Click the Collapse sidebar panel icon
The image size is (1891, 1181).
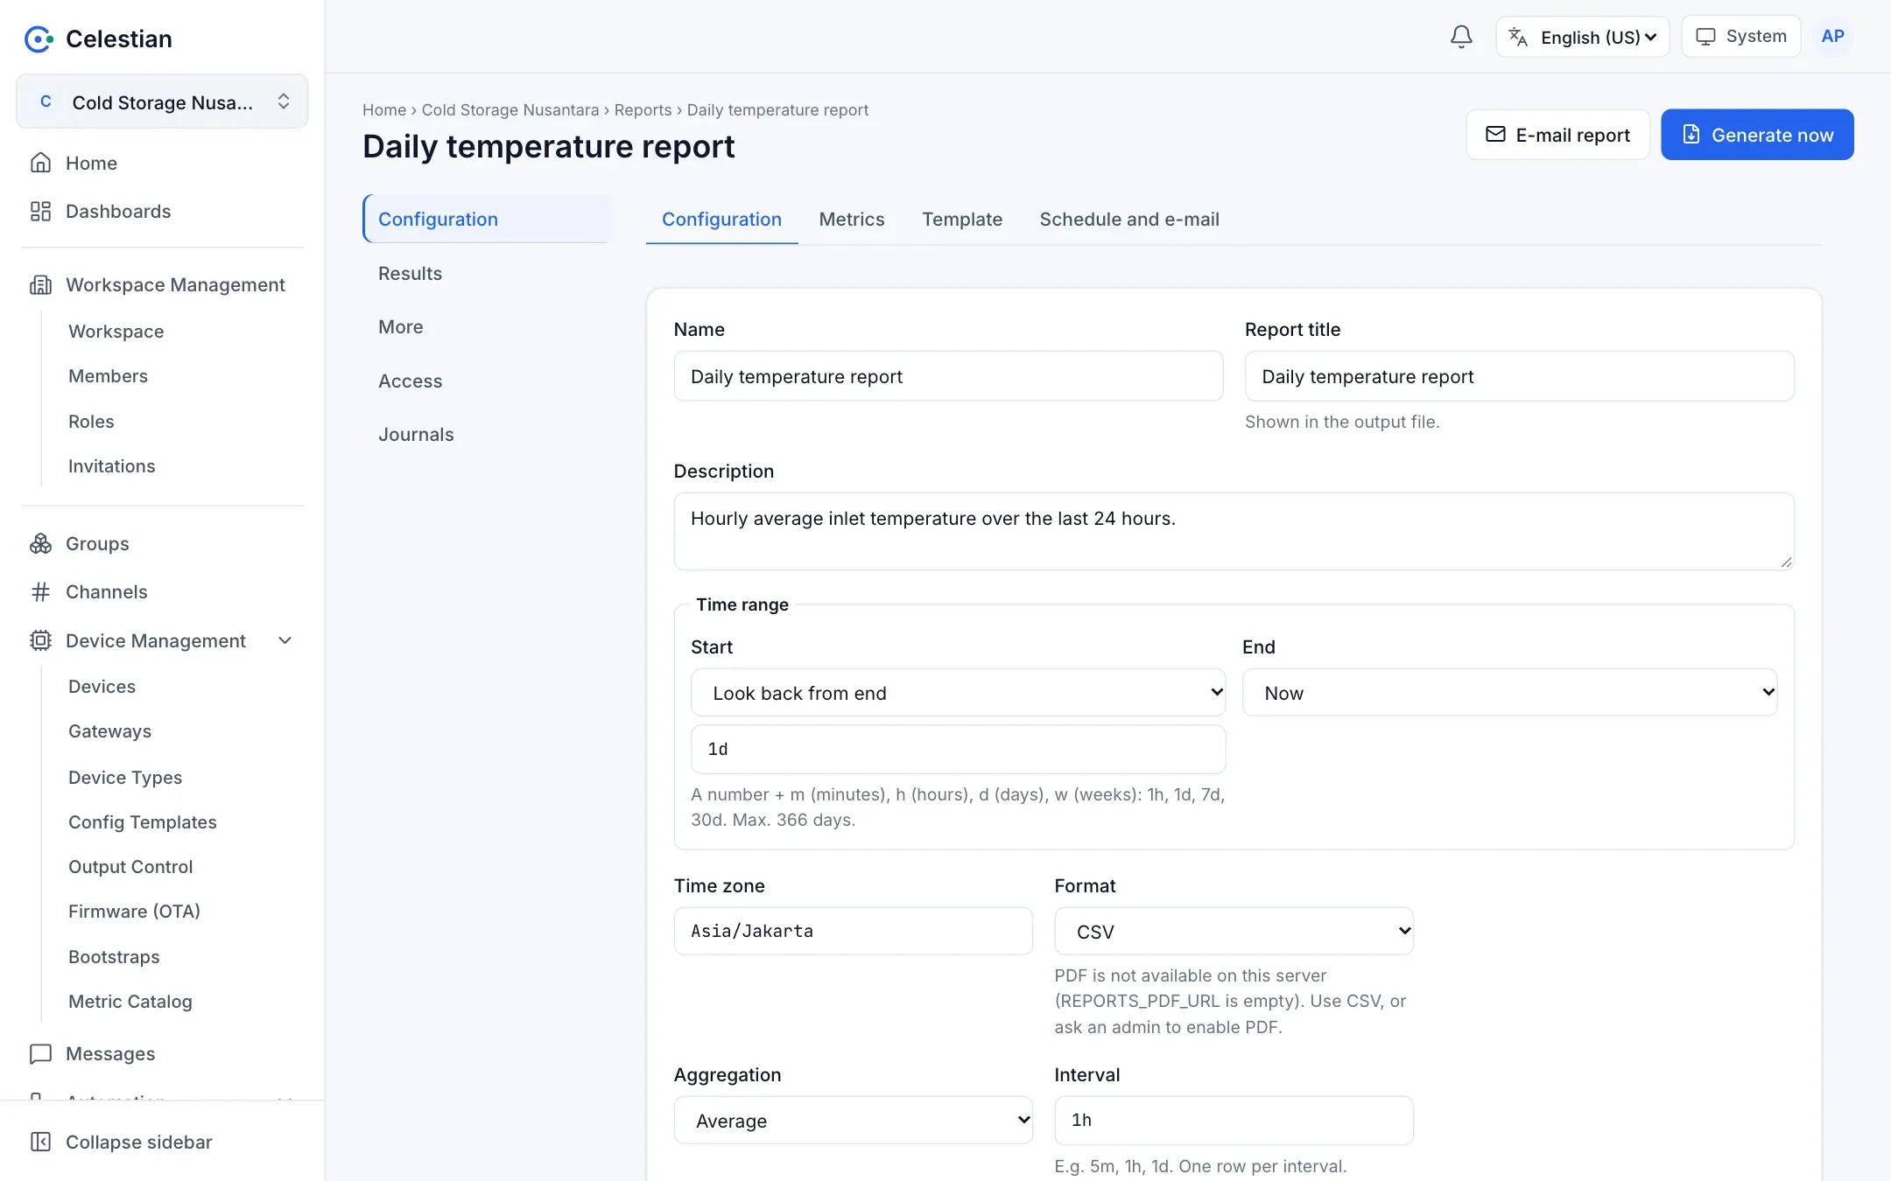[40, 1142]
